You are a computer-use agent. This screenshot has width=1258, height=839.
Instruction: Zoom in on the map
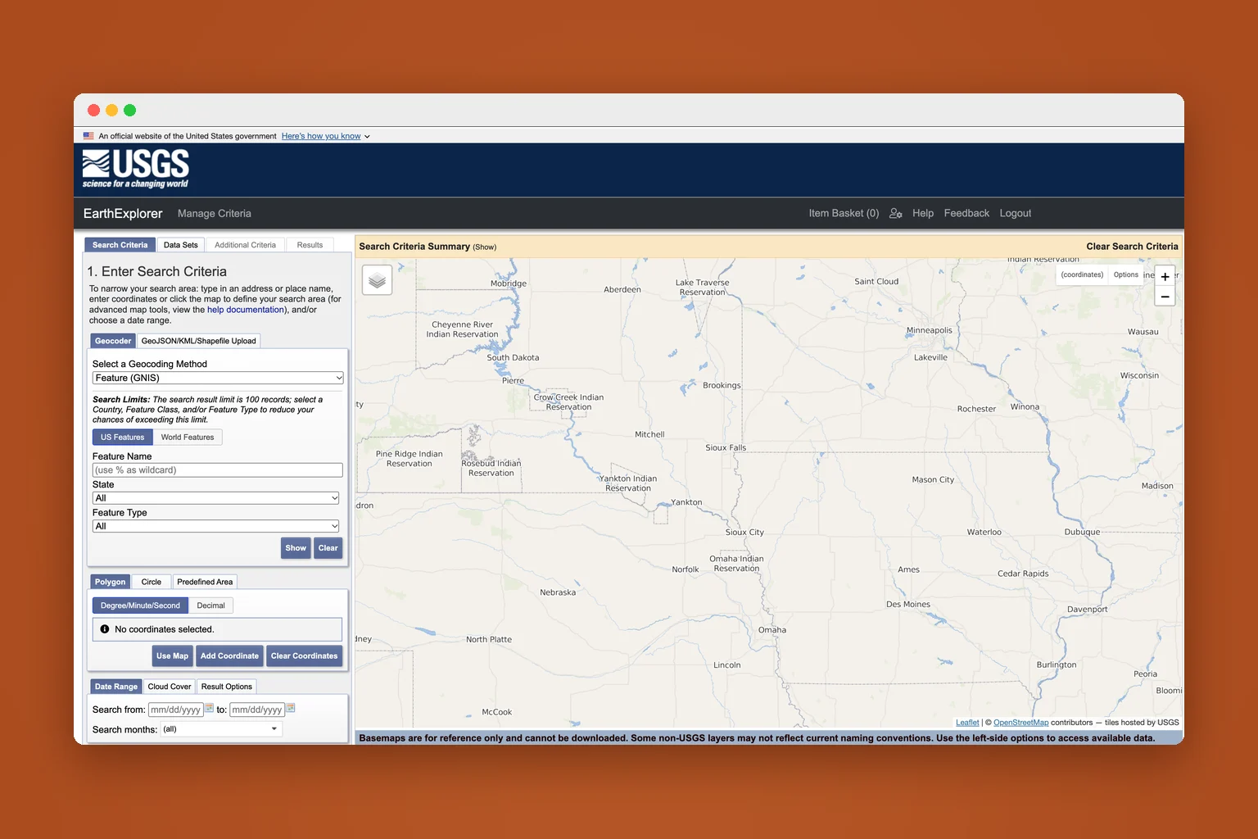tap(1165, 277)
